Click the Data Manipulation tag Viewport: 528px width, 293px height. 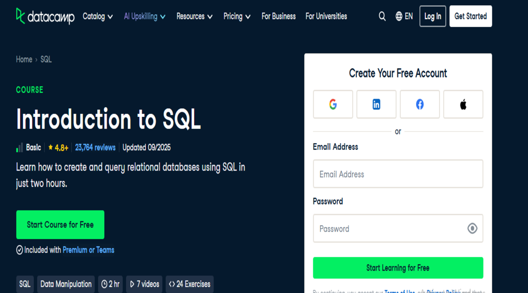(66, 284)
